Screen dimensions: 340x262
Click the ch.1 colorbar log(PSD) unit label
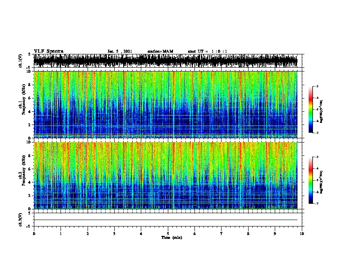(x=322, y=111)
